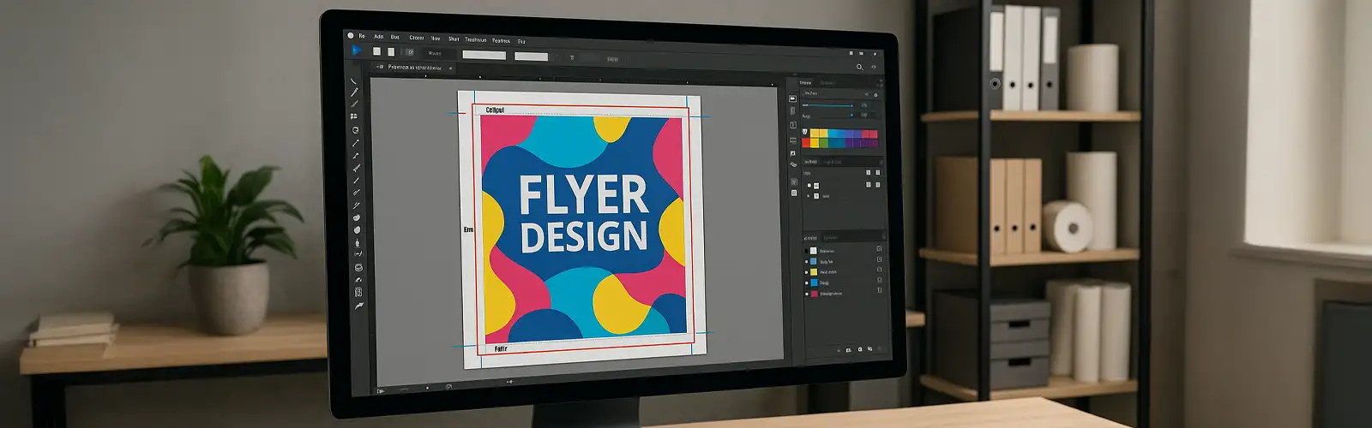This screenshot has height=428, width=1372.
Task: Pick the red swatch in color palette
Action: (807, 143)
